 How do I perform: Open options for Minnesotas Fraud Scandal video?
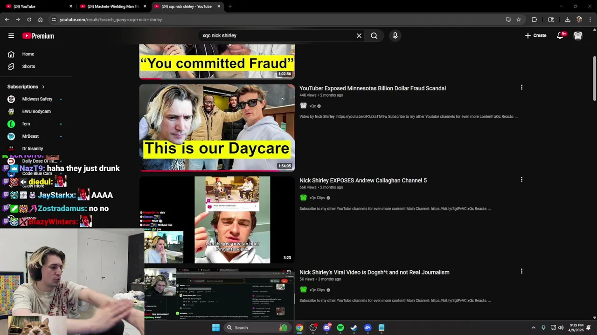pos(521,87)
